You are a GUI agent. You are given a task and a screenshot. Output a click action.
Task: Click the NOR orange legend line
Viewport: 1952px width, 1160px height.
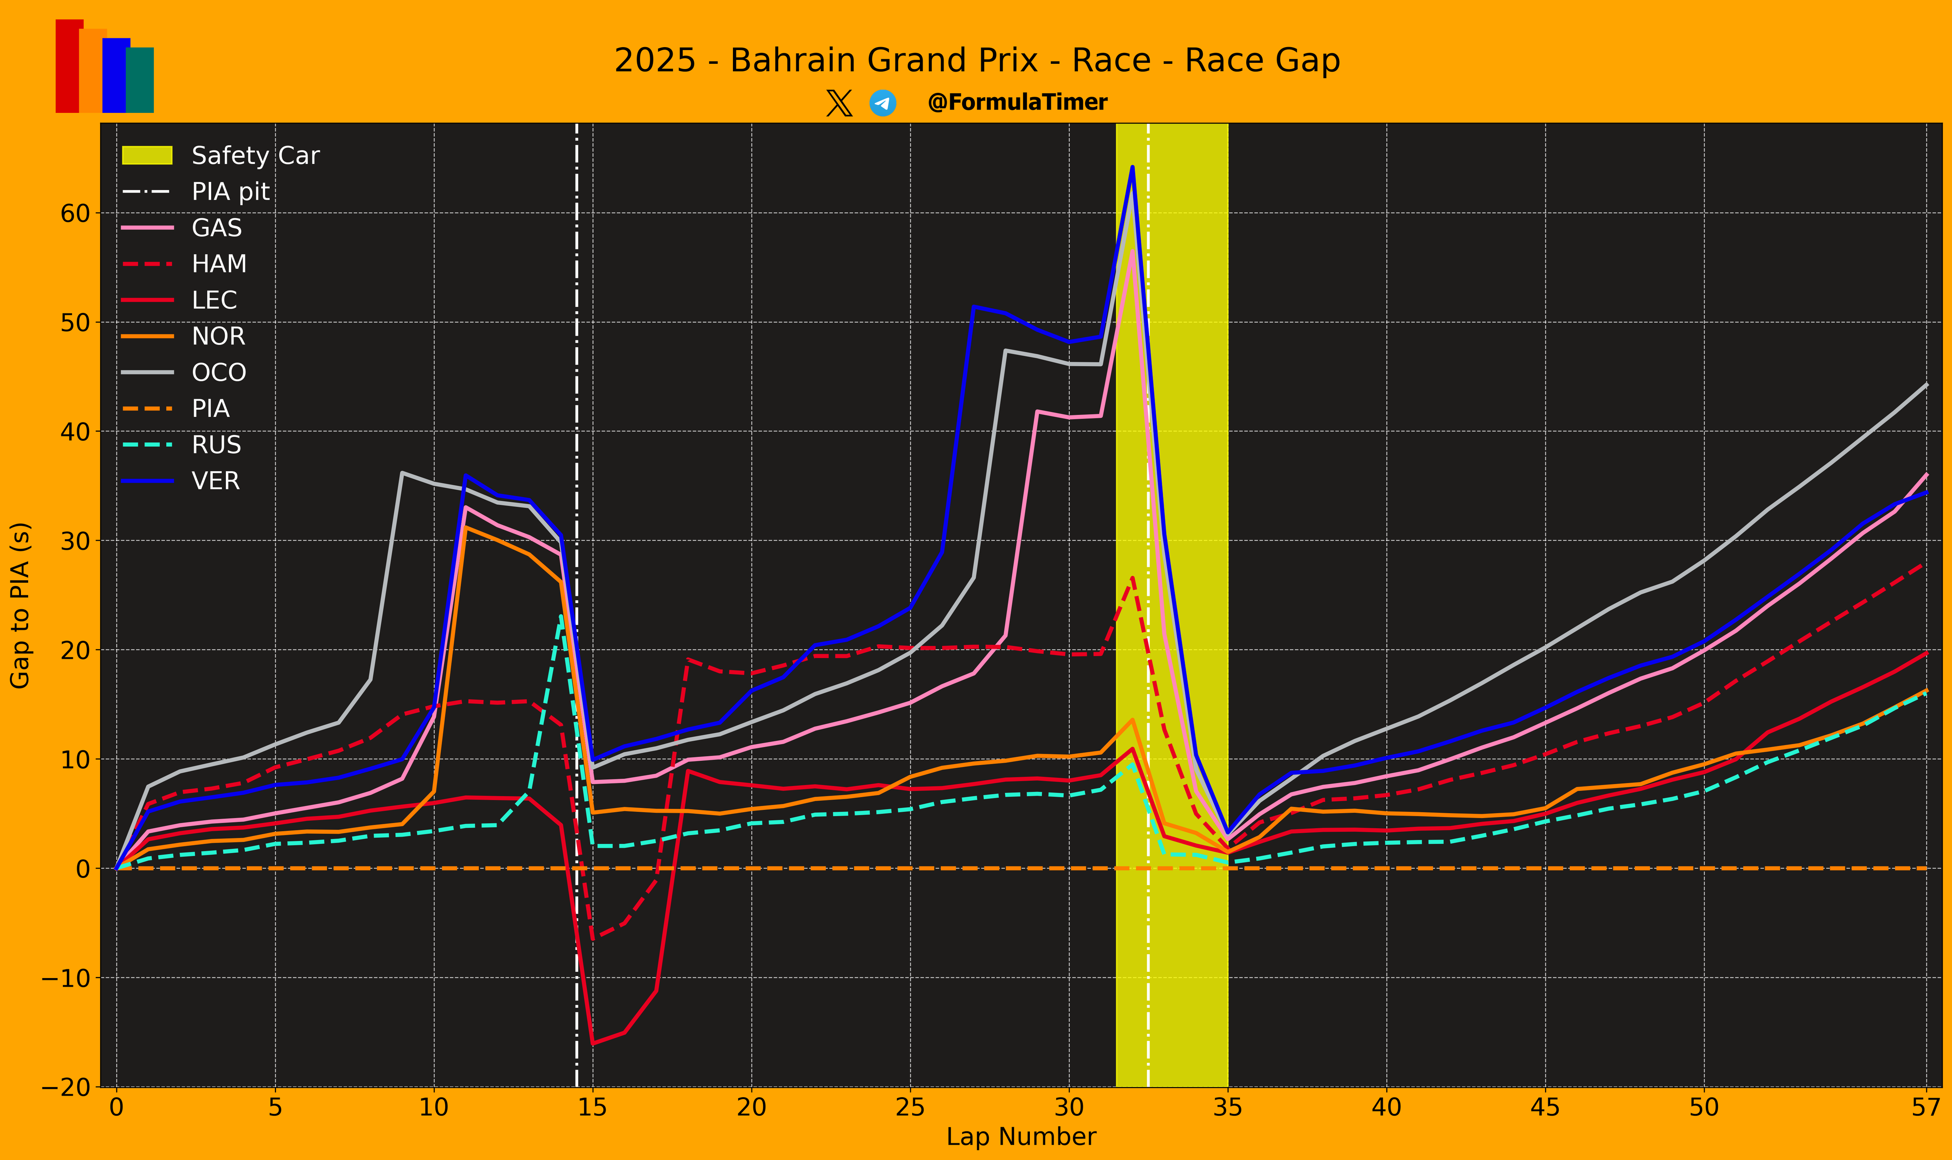[147, 336]
